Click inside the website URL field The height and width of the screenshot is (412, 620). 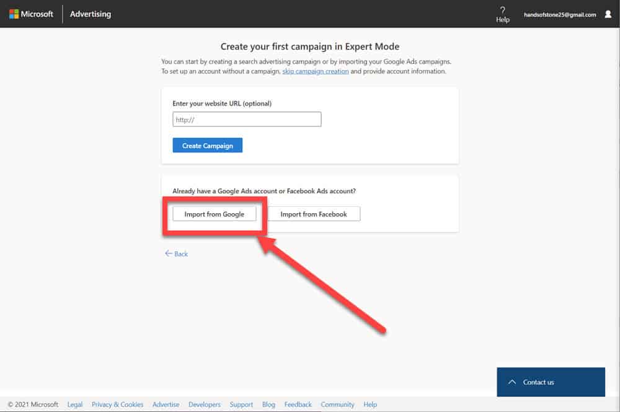(247, 120)
